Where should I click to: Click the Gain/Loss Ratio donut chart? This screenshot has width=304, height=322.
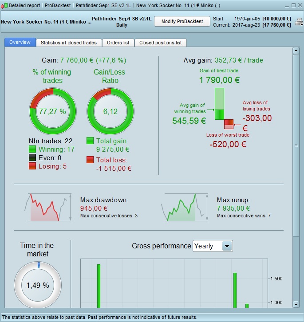(x=111, y=111)
